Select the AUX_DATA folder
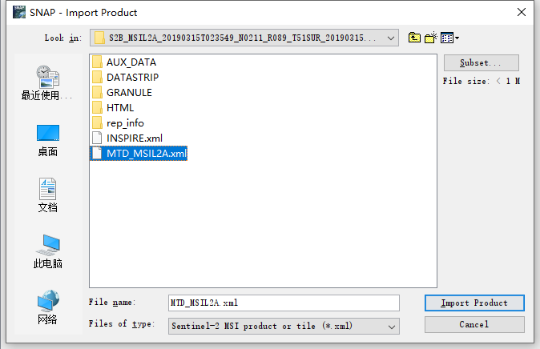The height and width of the screenshot is (349, 540). coord(124,62)
